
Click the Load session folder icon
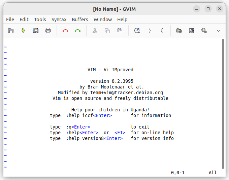(179, 31)
